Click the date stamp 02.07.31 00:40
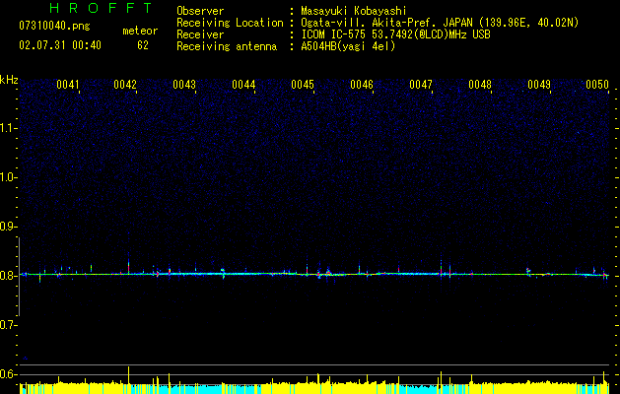 pos(60,45)
